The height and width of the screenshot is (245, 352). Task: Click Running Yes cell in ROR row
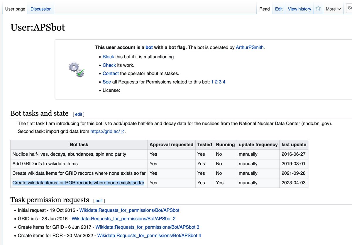225,183
